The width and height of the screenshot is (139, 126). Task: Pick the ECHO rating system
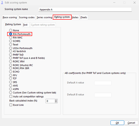click(x=11, y=72)
